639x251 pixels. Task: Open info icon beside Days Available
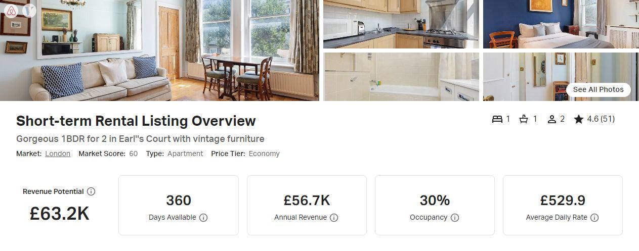(x=203, y=218)
